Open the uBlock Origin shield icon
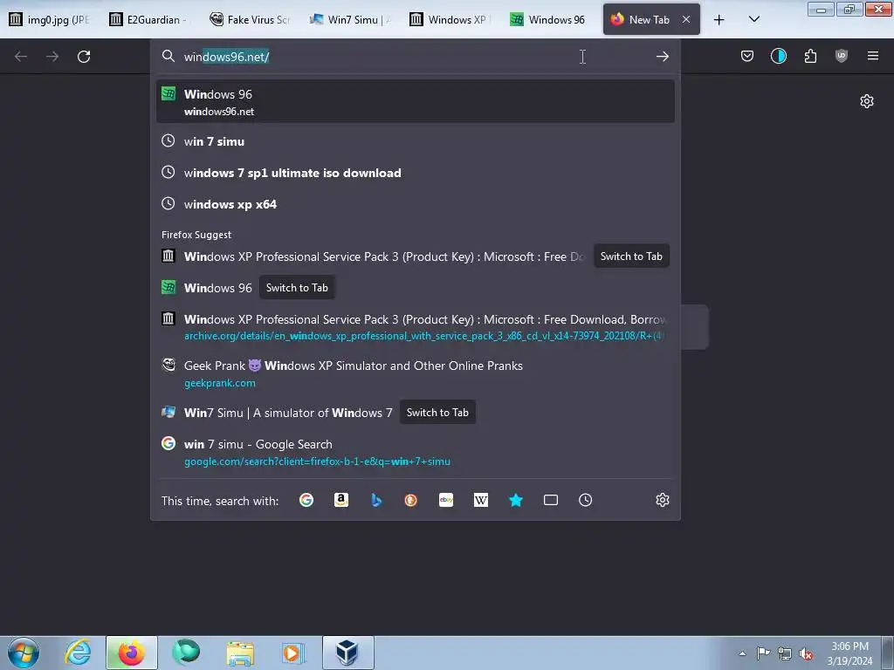894x670 pixels. pos(842,56)
